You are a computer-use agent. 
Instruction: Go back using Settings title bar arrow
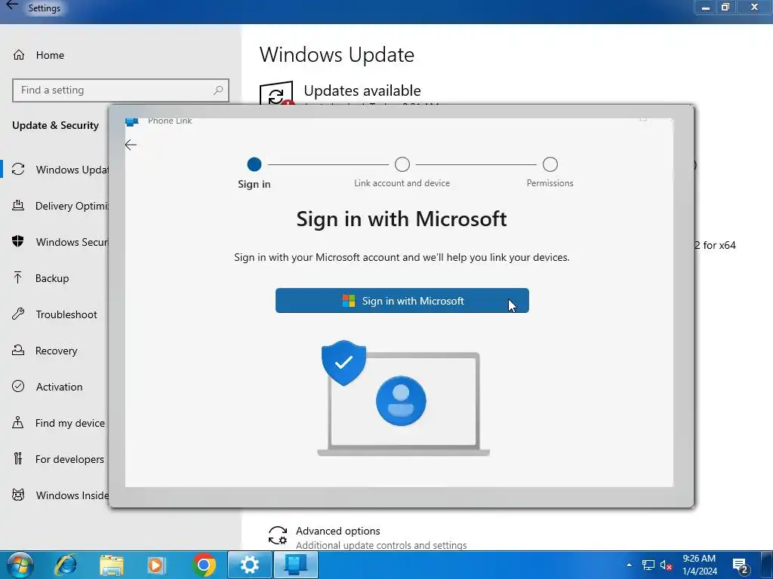coord(12,6)
